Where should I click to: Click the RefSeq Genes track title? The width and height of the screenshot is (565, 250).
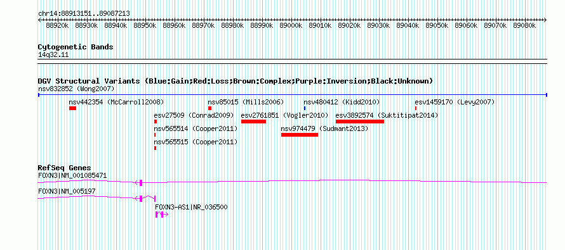click(x=65, y=168)
